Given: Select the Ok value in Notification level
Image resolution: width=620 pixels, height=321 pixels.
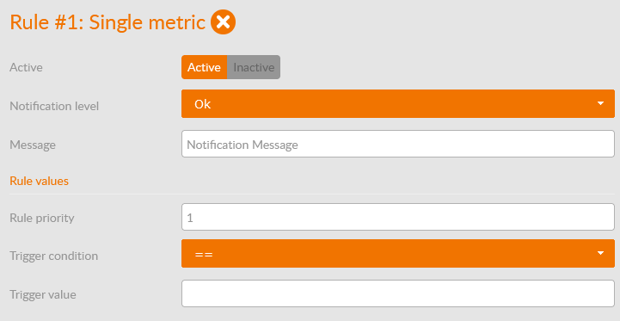Looking at the screenshot, I should (x=202, y=104).
